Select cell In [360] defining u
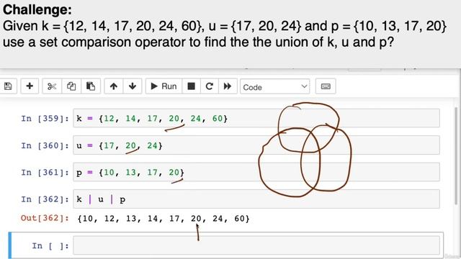This screenshot has height=259, width=461. 256,145
